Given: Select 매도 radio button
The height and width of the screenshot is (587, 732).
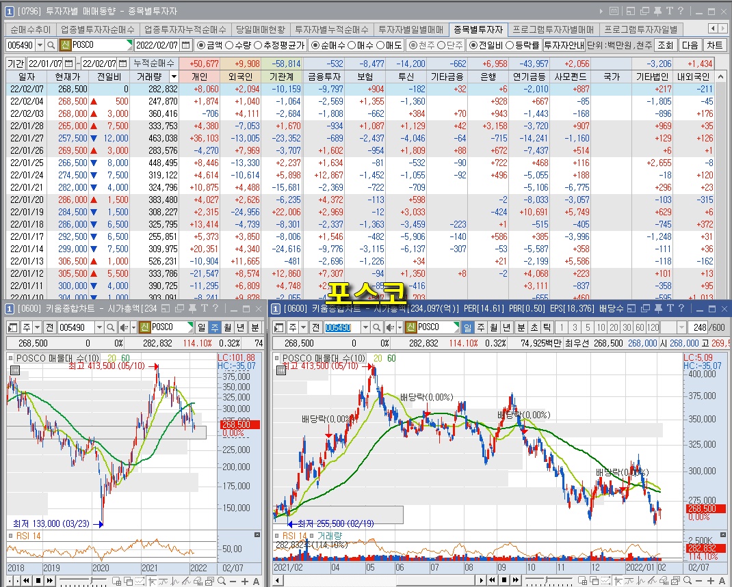Looking at the screenshot, I should pos(380,45).
